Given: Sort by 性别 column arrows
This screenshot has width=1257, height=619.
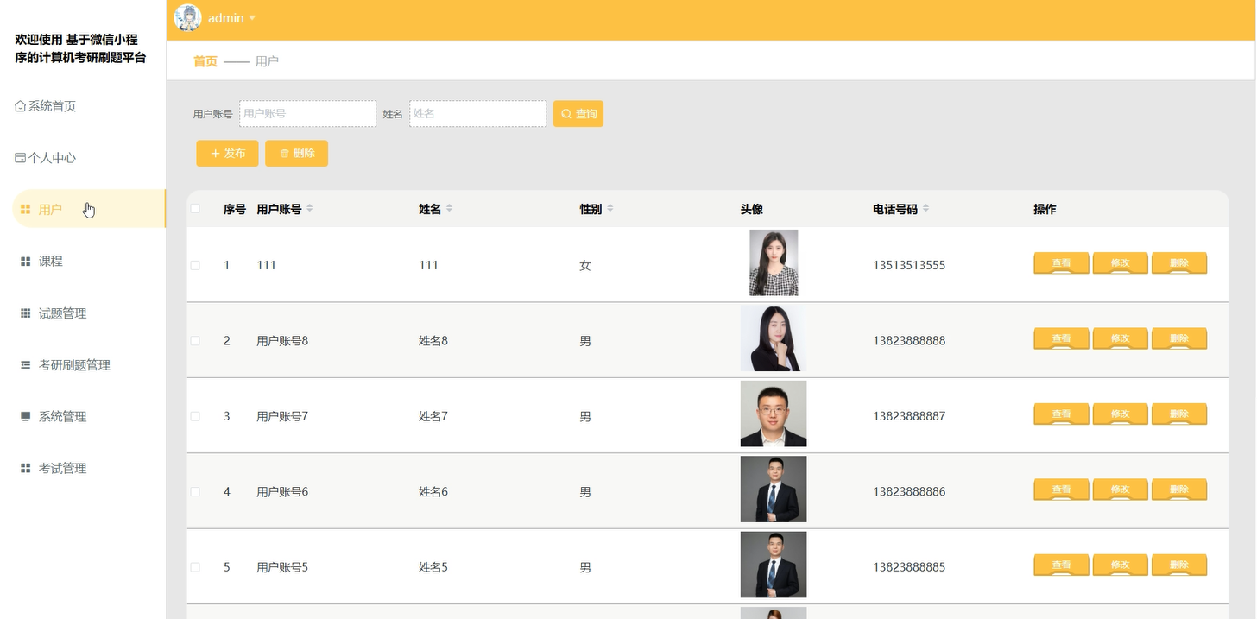Looking at the screenshot, I should click(x=610, y=209).
